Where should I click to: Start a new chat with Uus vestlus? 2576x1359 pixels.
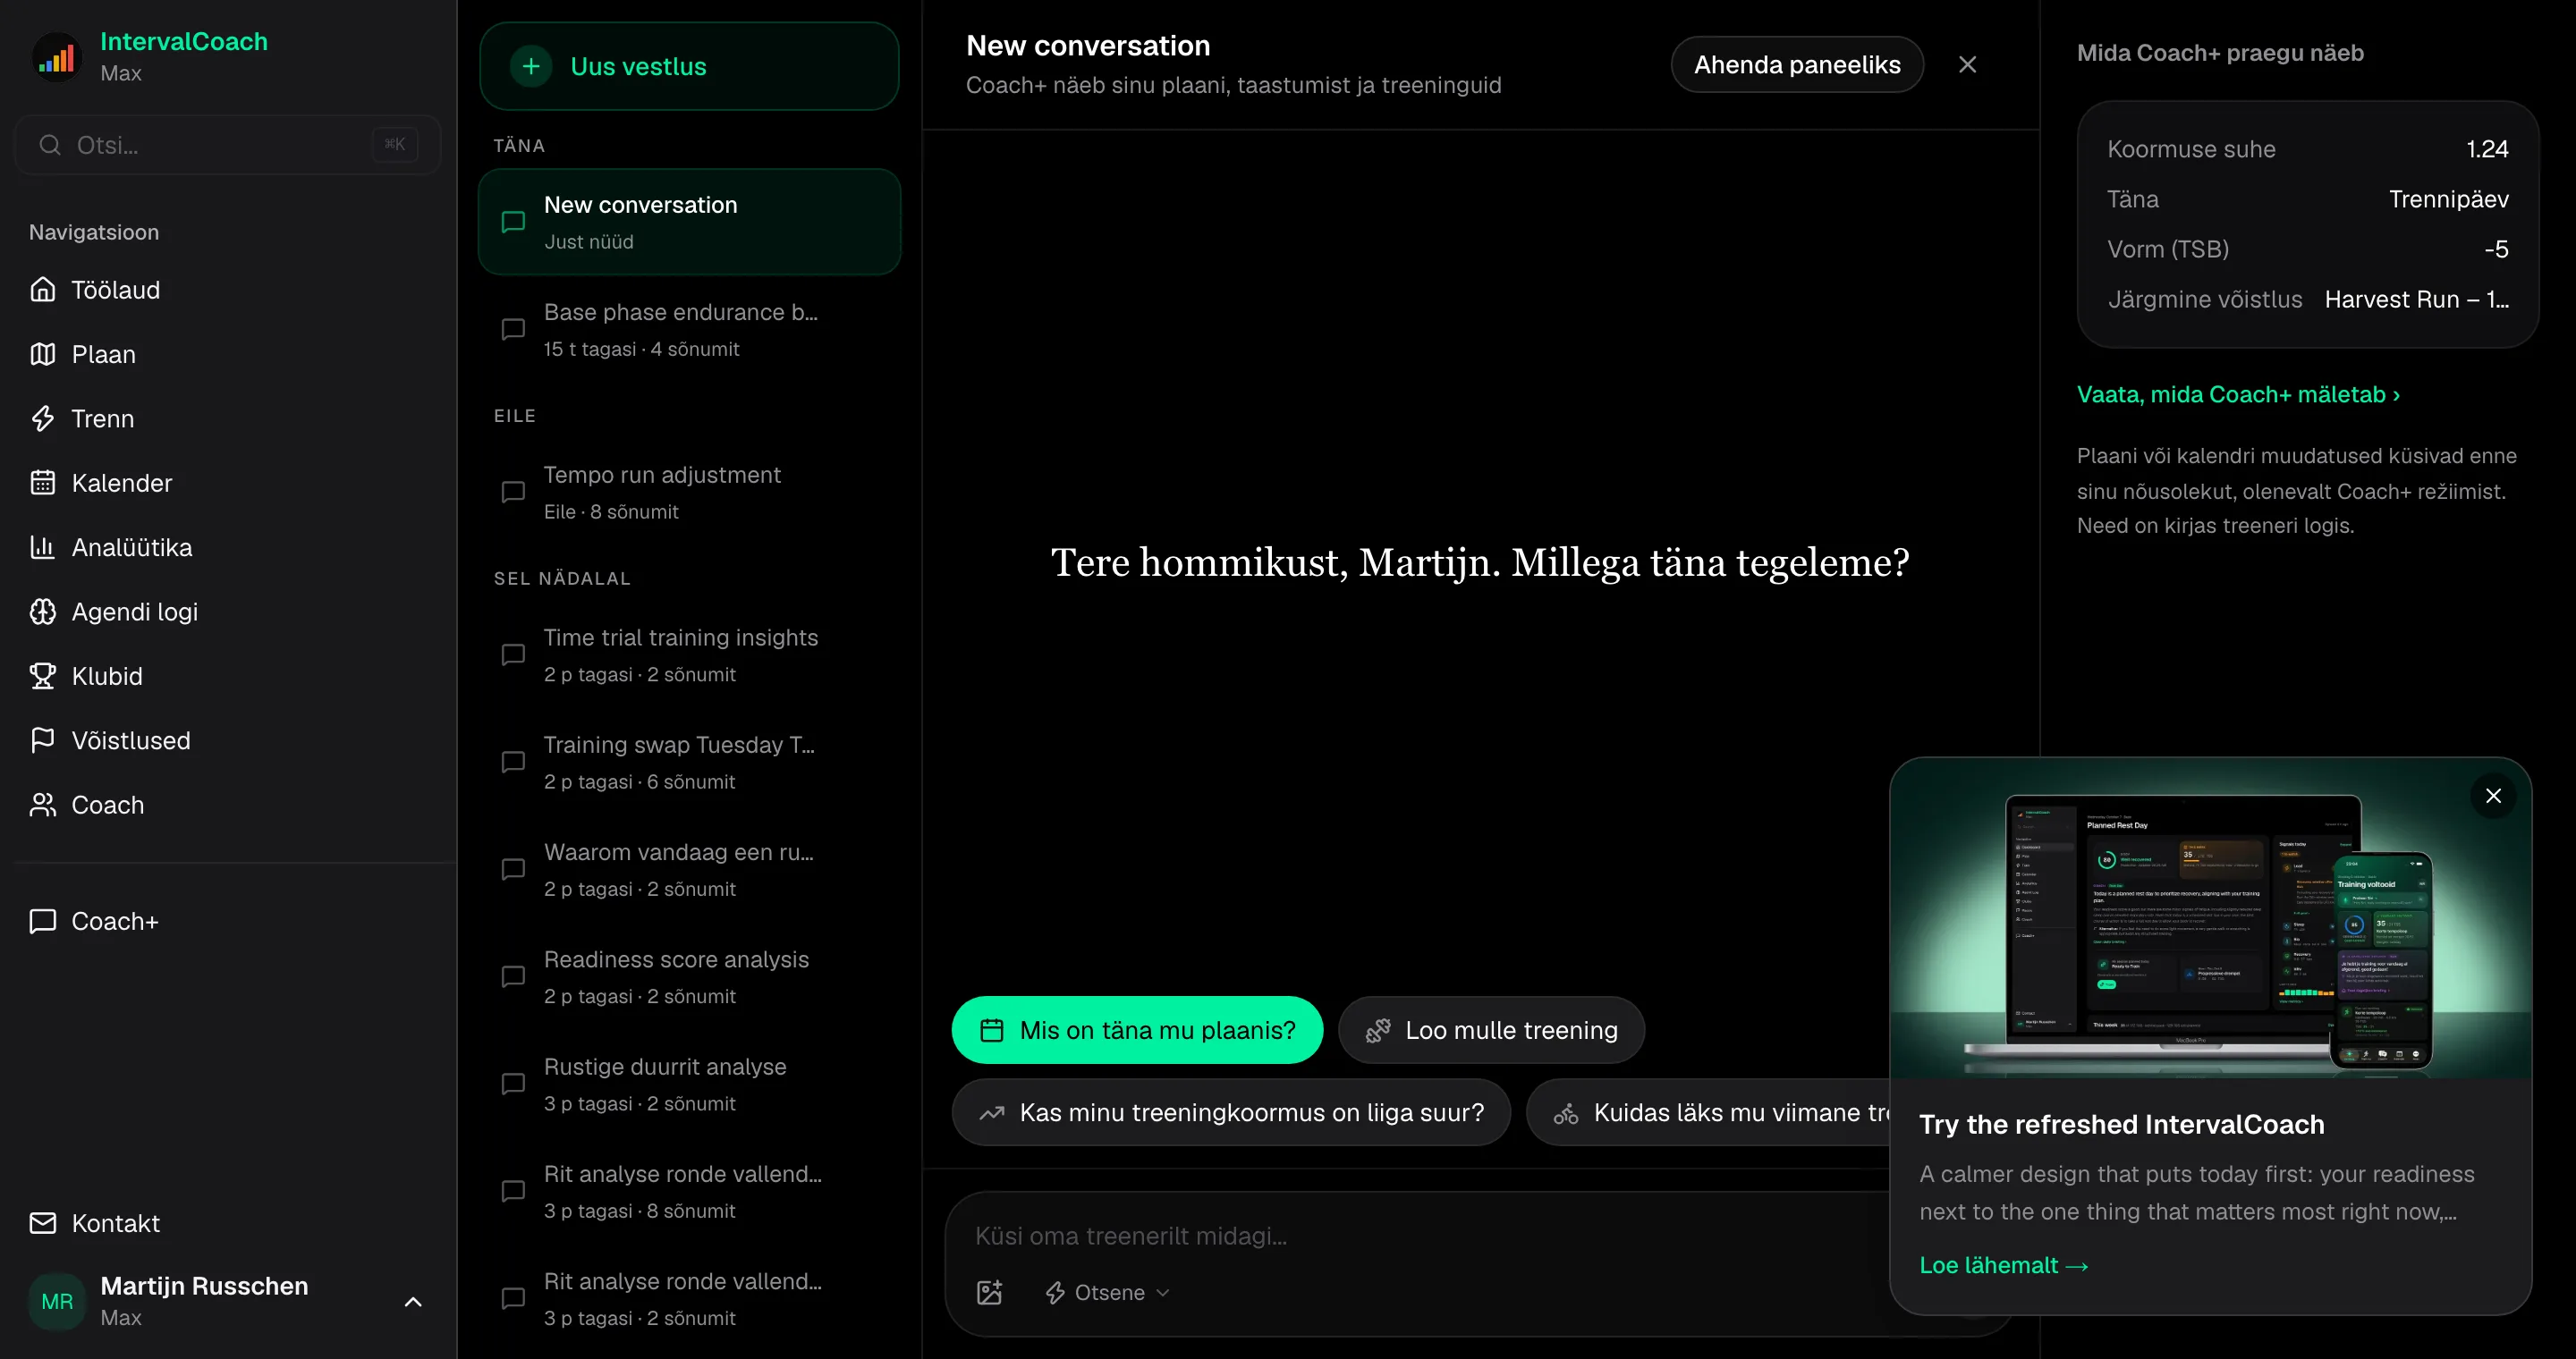pos(689,66)
